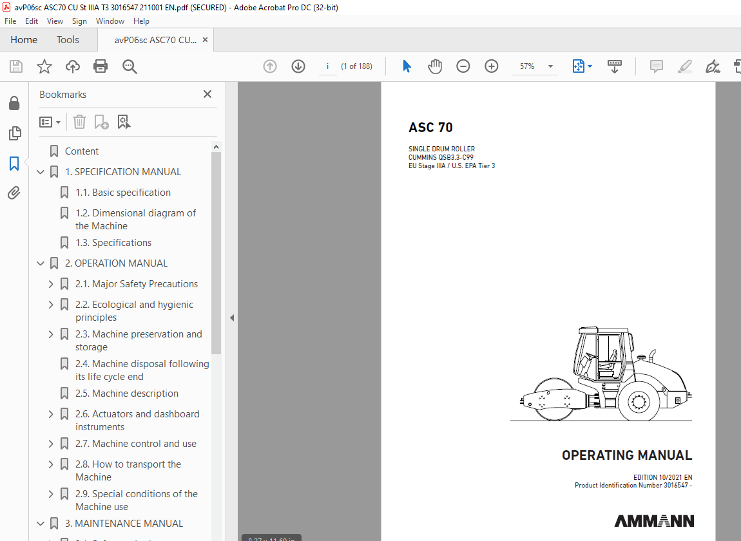Open the Comment tool
Viewport: 741px width, 541px height.
tap(656, 66)
